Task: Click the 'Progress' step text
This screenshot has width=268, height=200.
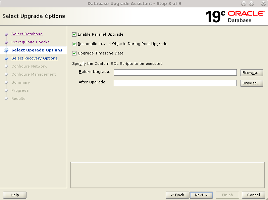Action: [x=20, y=90]
